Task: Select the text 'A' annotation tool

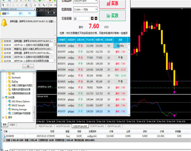Action: point(35,5)
